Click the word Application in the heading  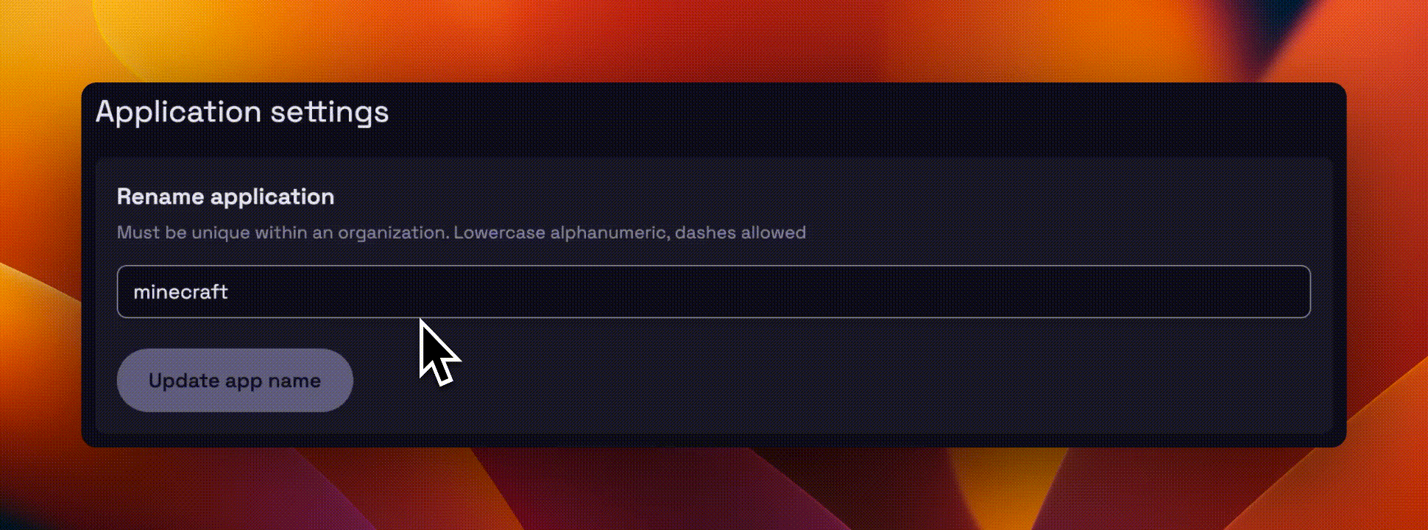pos(178,113)
